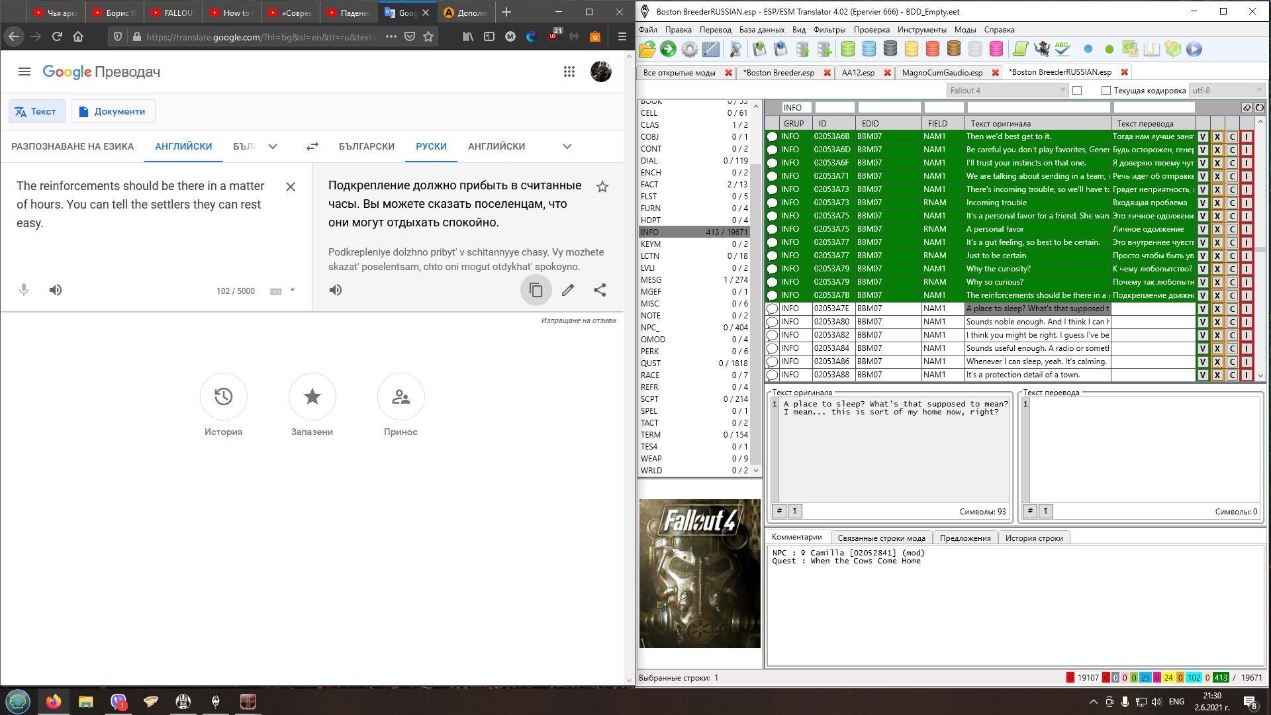Switch to the Предложения tab
This screenshot has height=715, width=1271.
point(965,538)
